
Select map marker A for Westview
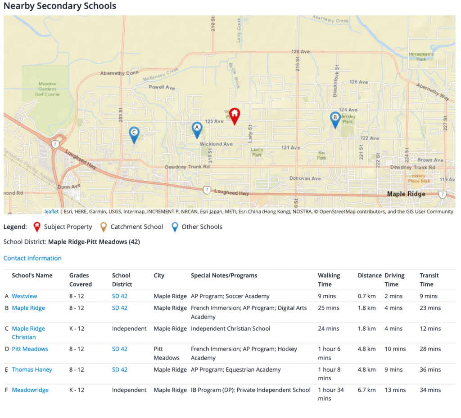197,129
